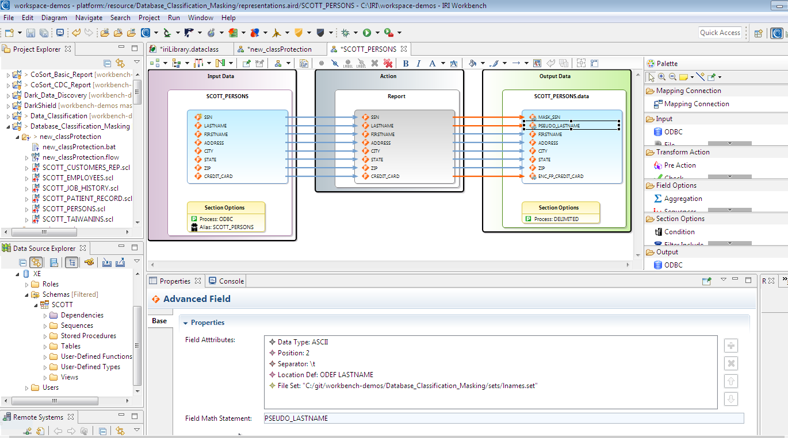Image resolution: width=788 pixels, height=438 pixels.
Task: Click the Quick Access search box
Action: [720, 33]
